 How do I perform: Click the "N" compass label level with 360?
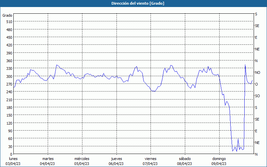pos(256,61)
